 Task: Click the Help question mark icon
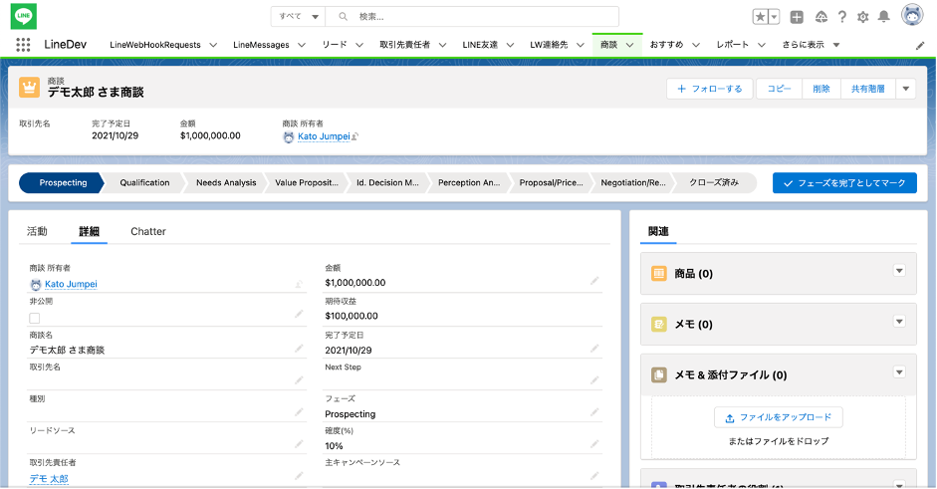pos(842,17)
